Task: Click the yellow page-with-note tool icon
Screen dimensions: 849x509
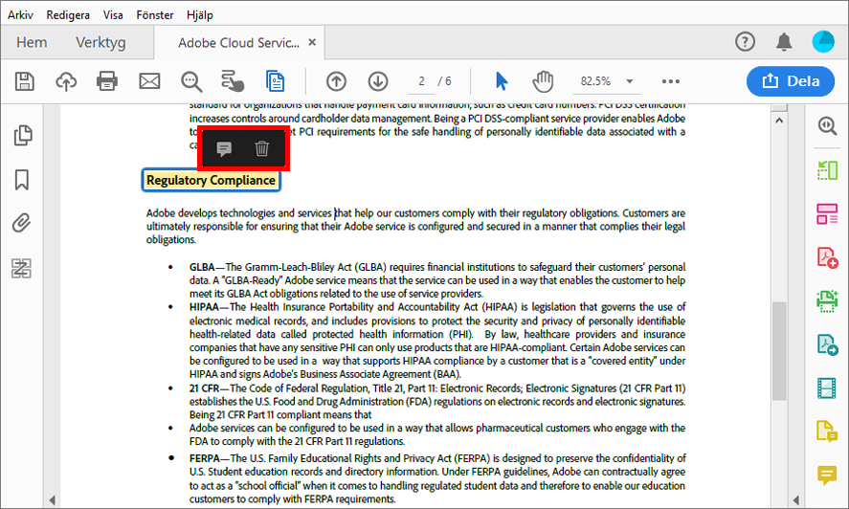Action: pyautogui.click(x=827, y=432)
